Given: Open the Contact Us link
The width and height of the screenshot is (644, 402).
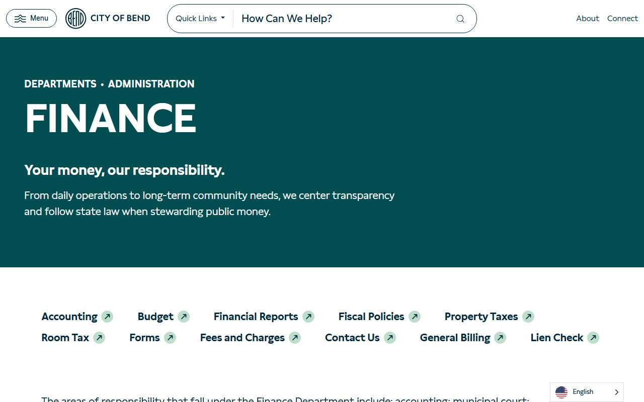Looking at the screenshot, I should (352, 338).
